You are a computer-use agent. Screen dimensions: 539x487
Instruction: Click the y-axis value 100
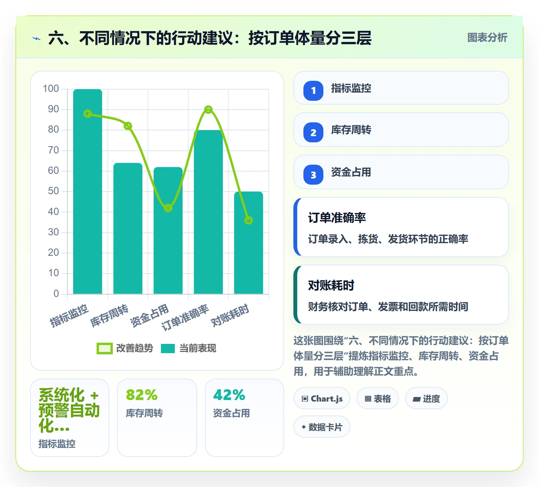pos(51,89)
